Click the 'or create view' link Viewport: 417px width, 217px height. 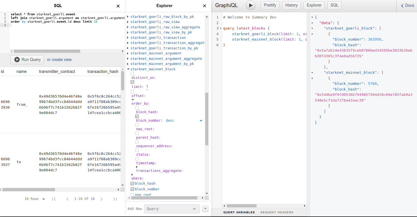click(x=59, y=60)
